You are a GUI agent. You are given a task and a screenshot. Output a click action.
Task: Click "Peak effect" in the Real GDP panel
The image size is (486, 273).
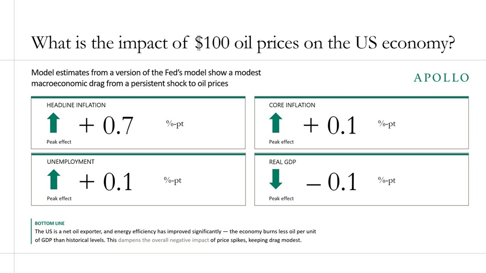(281, 198)
